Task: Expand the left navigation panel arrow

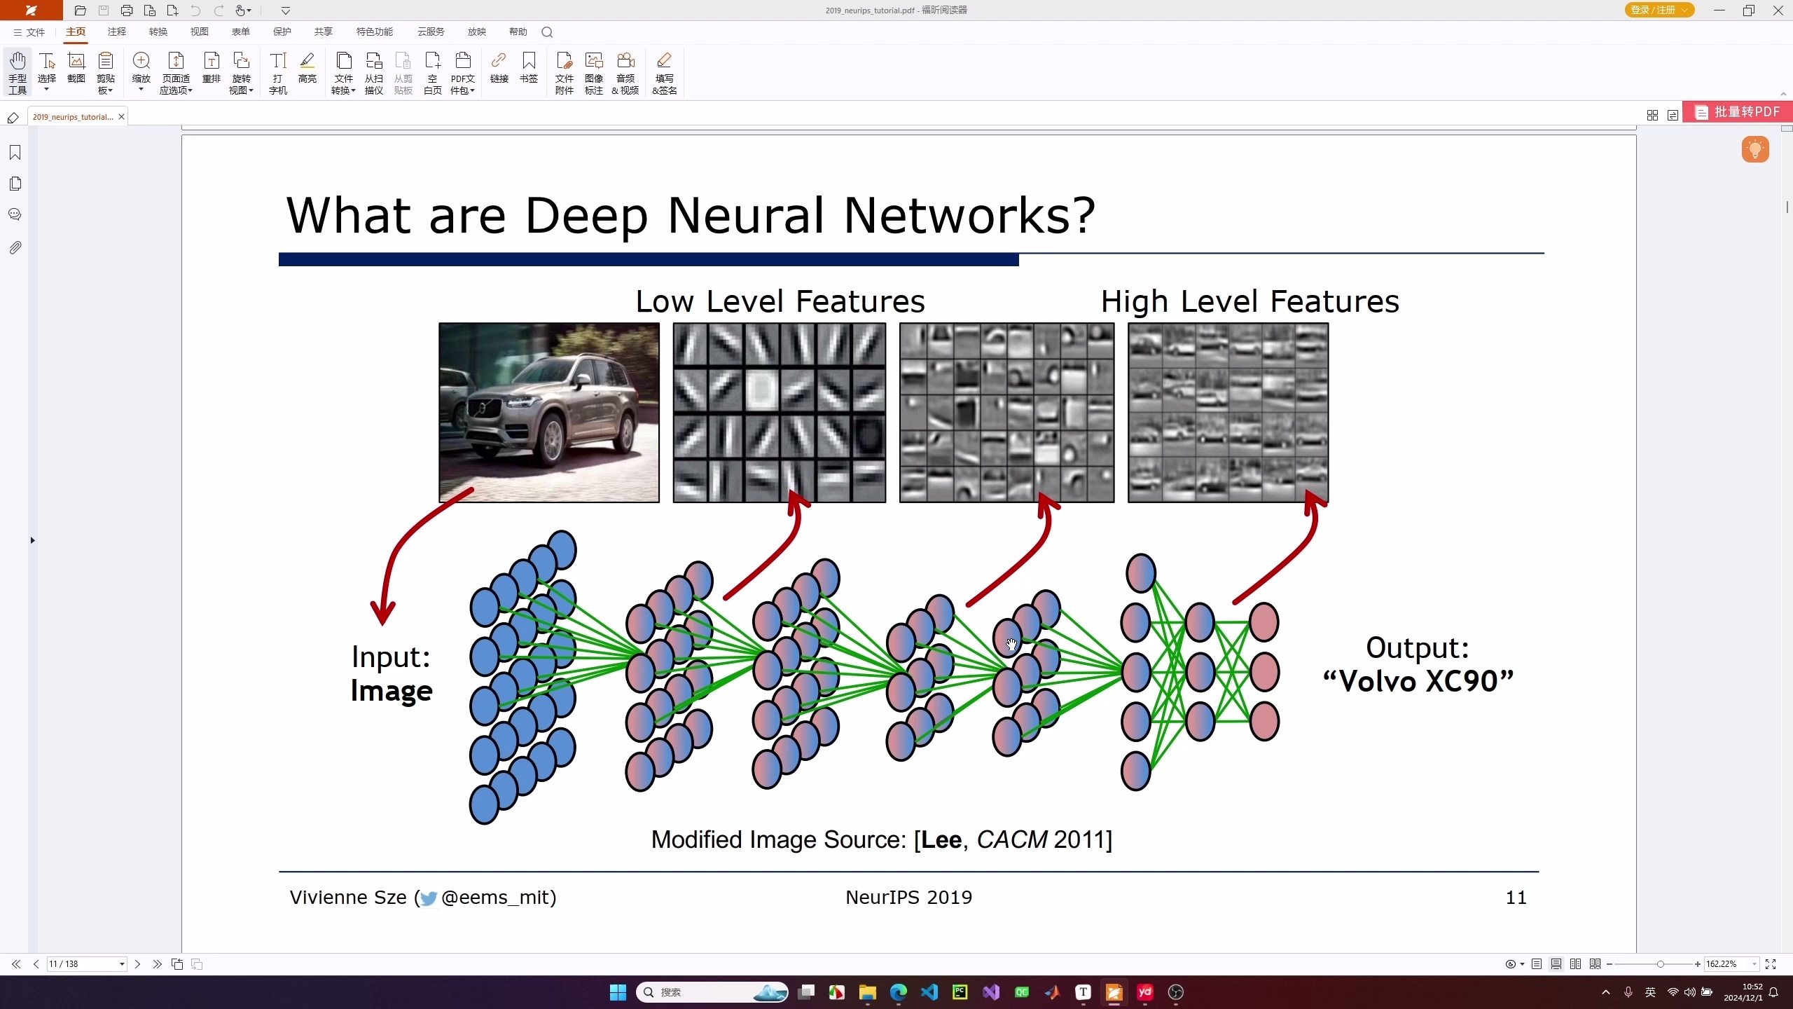Action: point(32,540)
